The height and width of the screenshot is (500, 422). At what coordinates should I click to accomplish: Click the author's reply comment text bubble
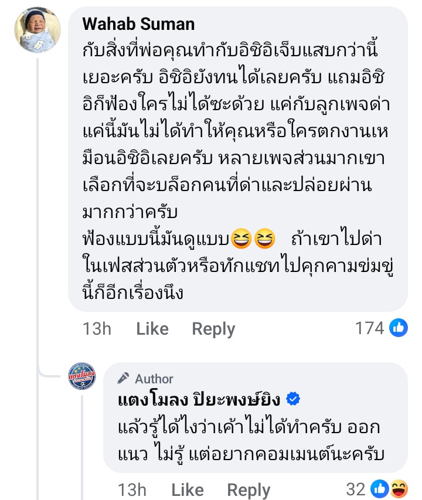pyautogui.click(x=252, y=440)
